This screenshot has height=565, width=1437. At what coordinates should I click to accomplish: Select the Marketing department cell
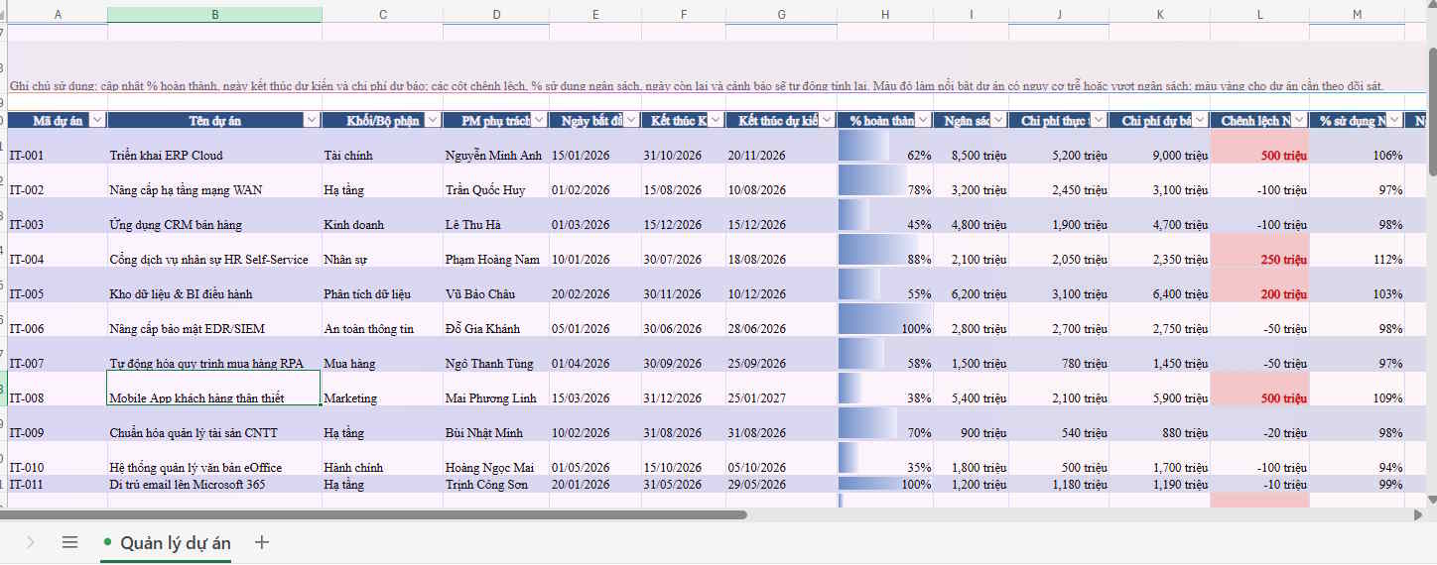(383, 389)
